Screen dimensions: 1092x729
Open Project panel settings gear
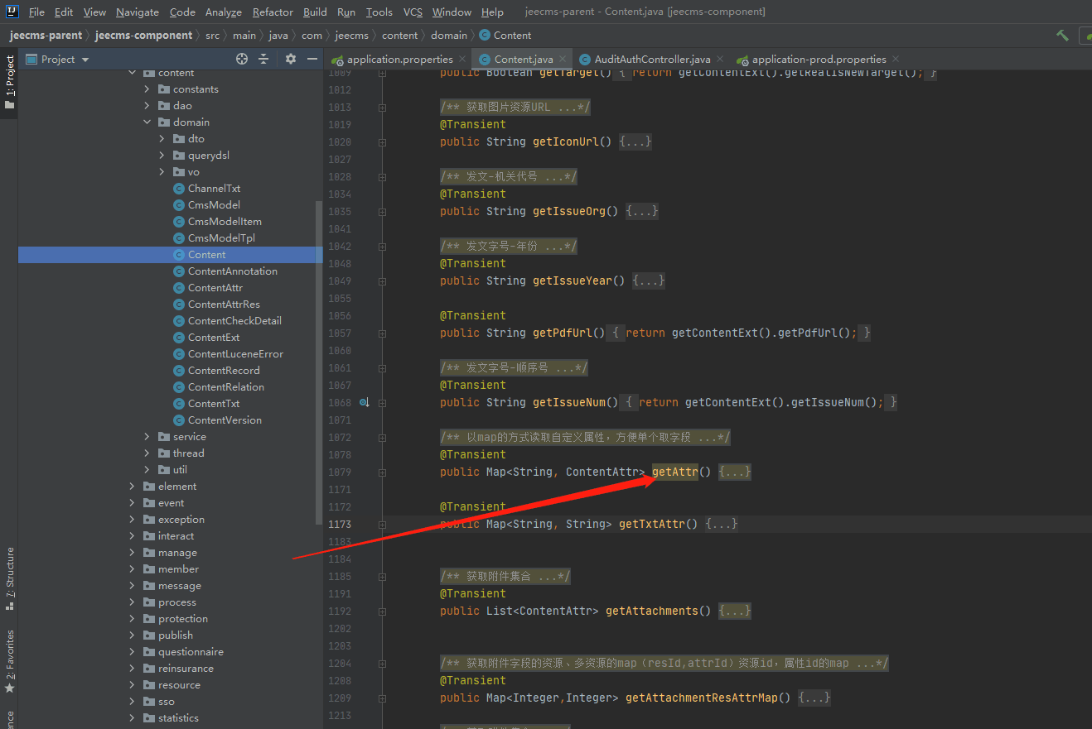(x=290, y=59)
